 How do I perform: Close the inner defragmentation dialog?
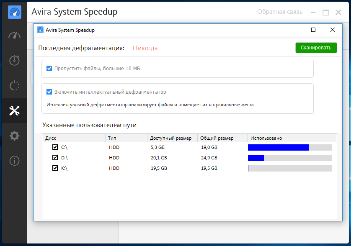[333, 30]
